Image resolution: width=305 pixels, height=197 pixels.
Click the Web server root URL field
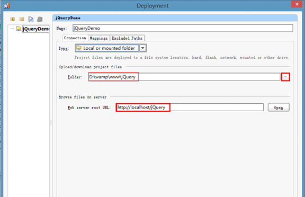(x=190, y=108)
